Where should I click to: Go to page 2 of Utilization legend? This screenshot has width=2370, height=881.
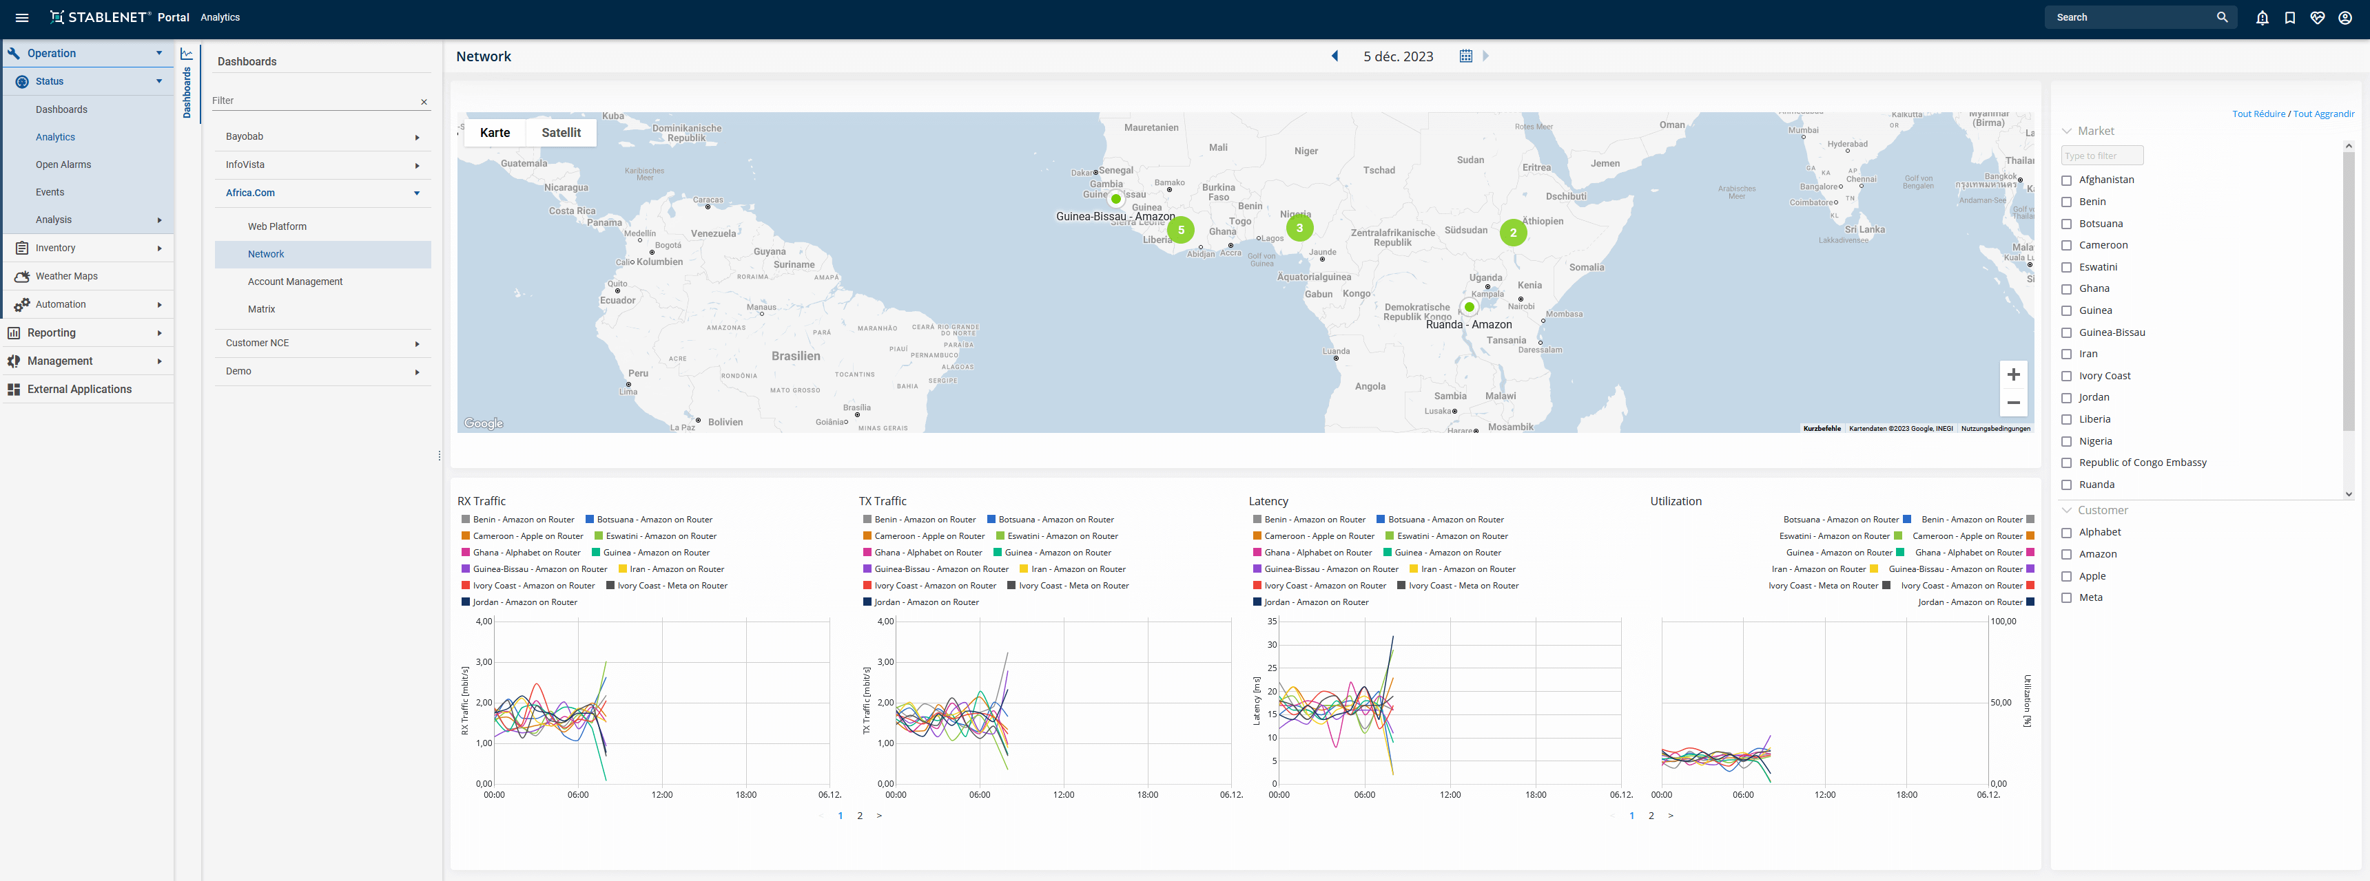pos(1651,816)
